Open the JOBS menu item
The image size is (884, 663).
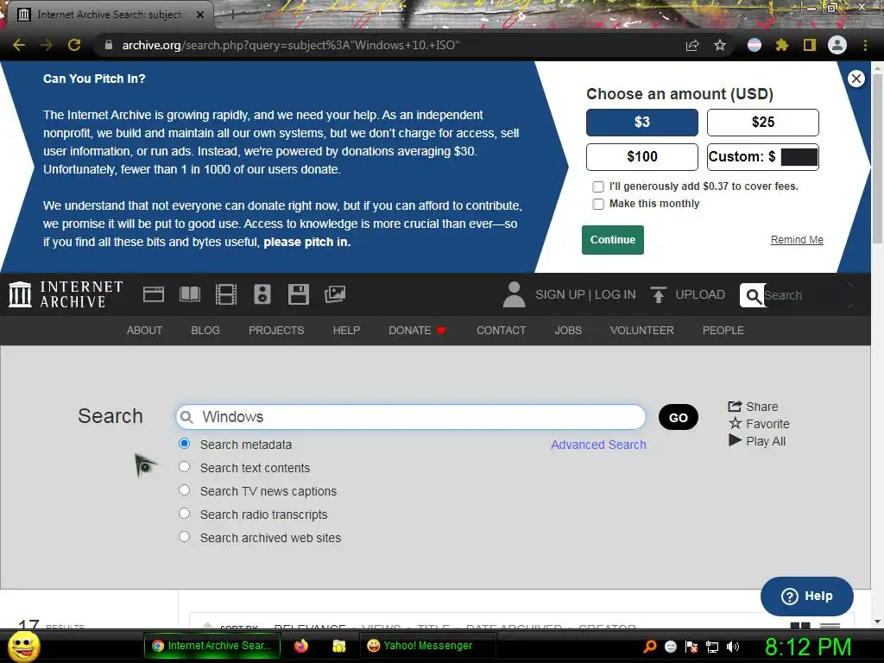[568, 331]
